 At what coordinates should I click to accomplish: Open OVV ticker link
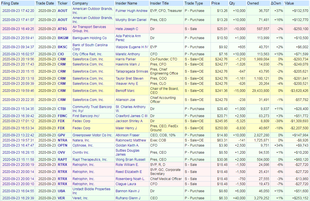pos(61,153)
